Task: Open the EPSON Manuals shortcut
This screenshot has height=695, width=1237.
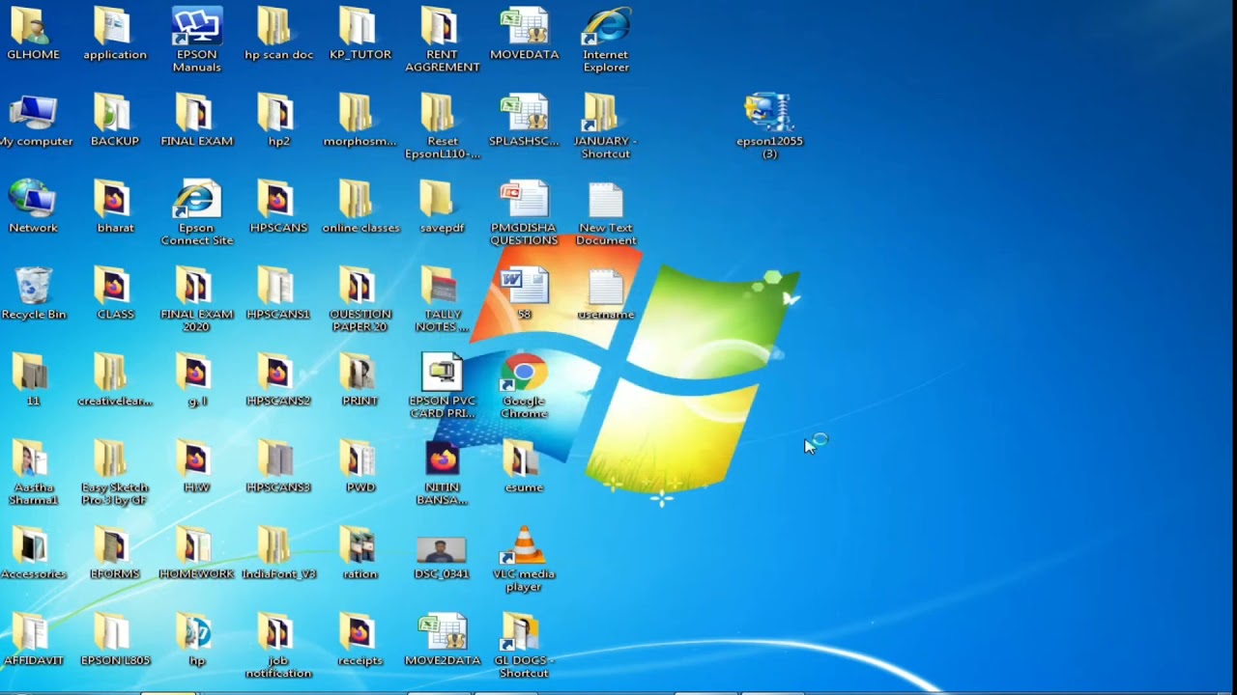Action: point(196,40)
